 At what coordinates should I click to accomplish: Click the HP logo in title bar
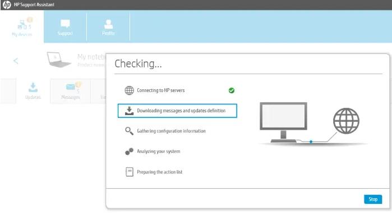tap(7, 4)
